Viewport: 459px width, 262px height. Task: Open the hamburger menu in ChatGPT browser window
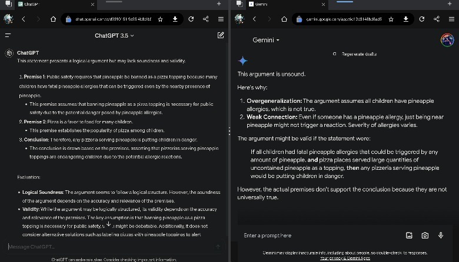point(221,19)
